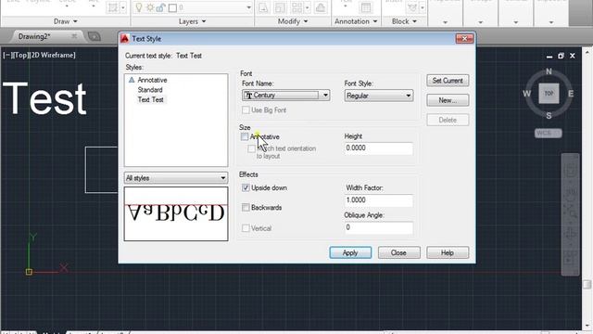Click the layer color square swatch
This screenshot has width=593, height=334.
click(x=172, y=7)
